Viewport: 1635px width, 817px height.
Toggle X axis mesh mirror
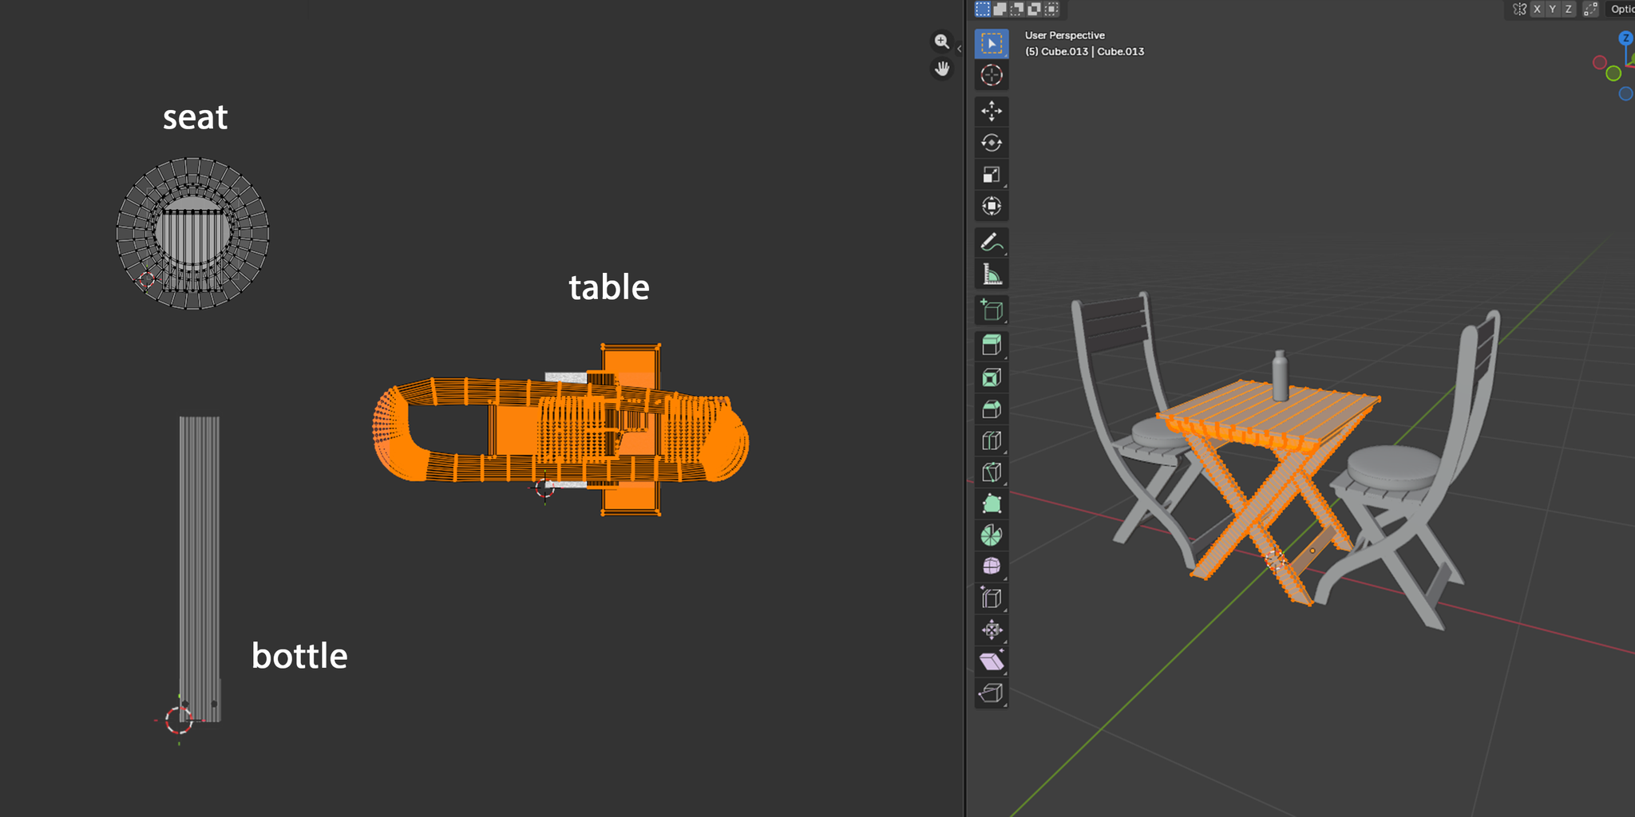[x=1537, y=9]
